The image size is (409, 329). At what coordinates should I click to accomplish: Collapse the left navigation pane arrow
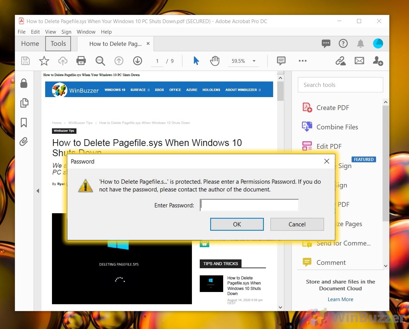point(38,191)
